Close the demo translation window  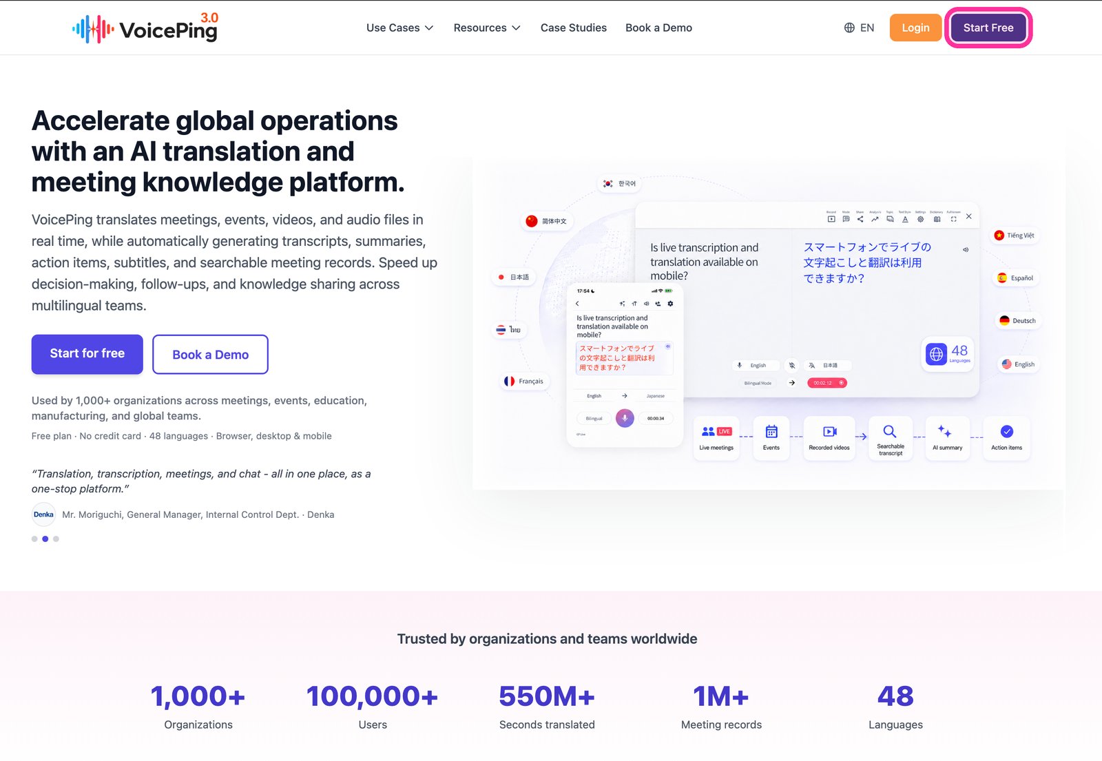968,216
